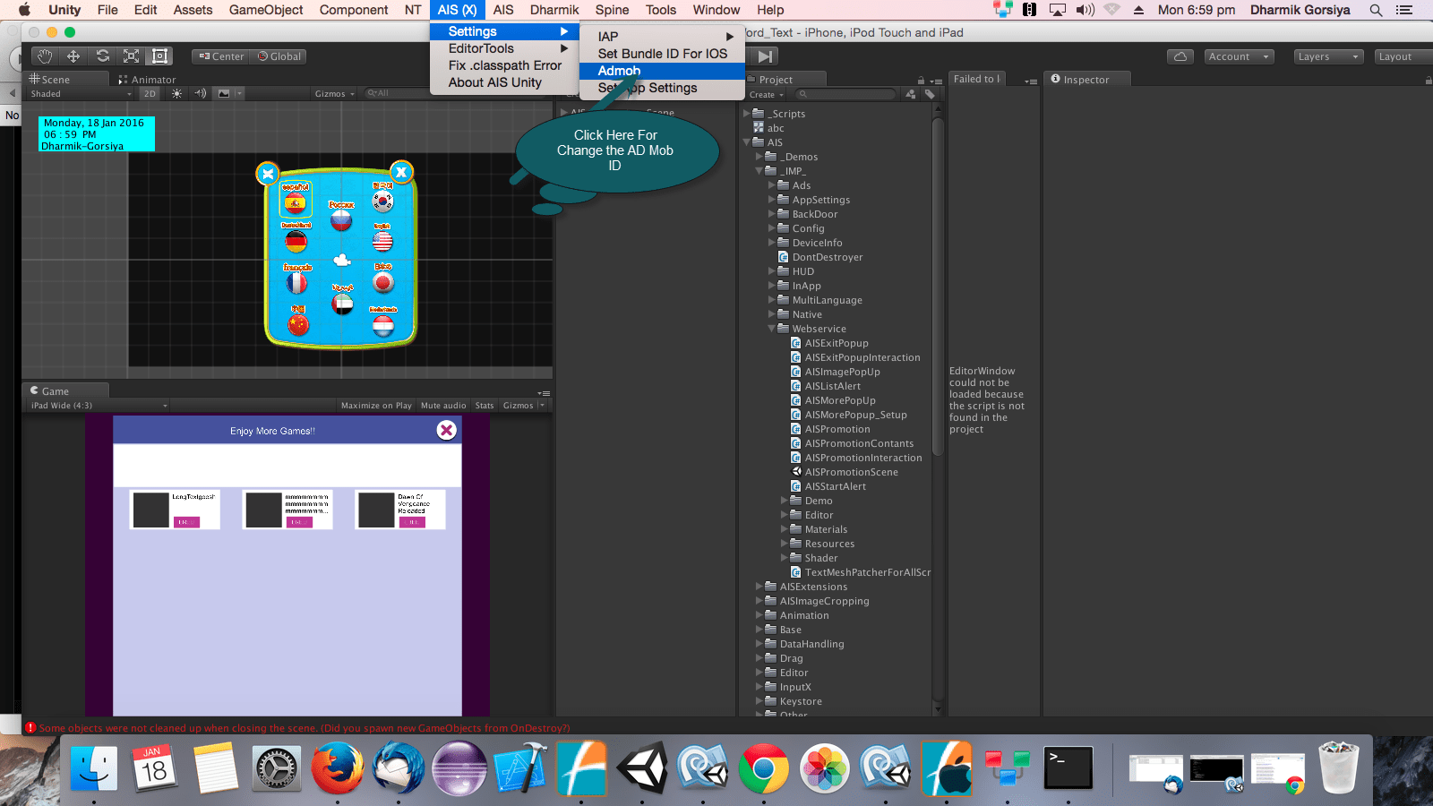The height and width of the screenshot is (806, 1433).
Task: Toggle scene lighting sun icon
Action: tap(176, 93)
